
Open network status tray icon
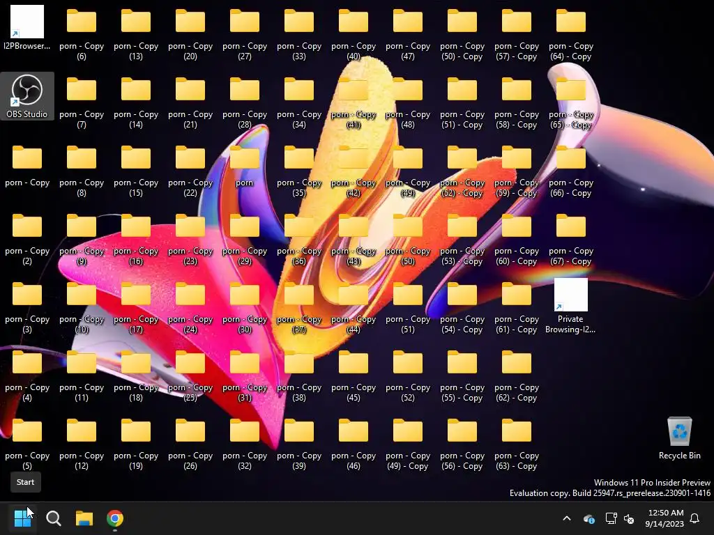pyautogui.click(x=611, y=518)
